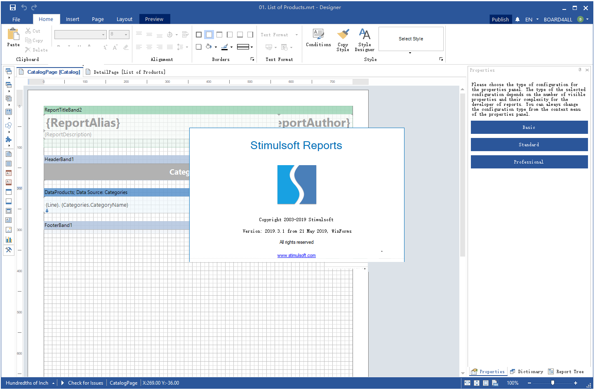This screenshot has height=390, width=595.
Task: Redo action in title bar
Action: (34, 7)
